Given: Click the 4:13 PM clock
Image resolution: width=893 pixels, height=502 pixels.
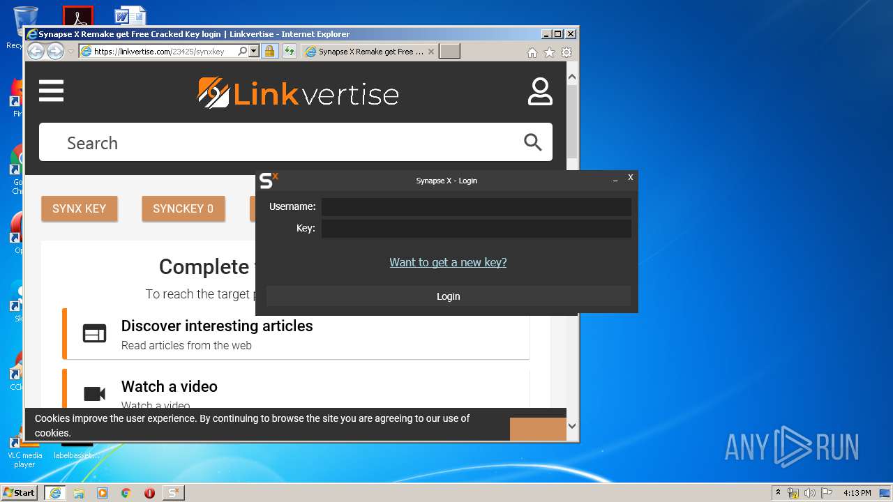Looking at the screenshot, I should (857, 493).
